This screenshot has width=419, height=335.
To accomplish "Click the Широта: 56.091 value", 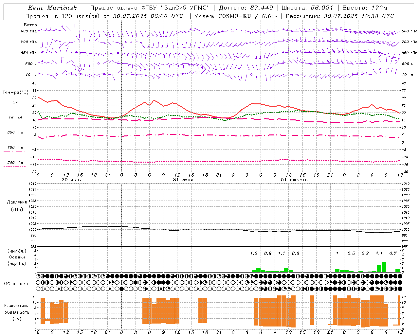I will [x=307, y=8].
